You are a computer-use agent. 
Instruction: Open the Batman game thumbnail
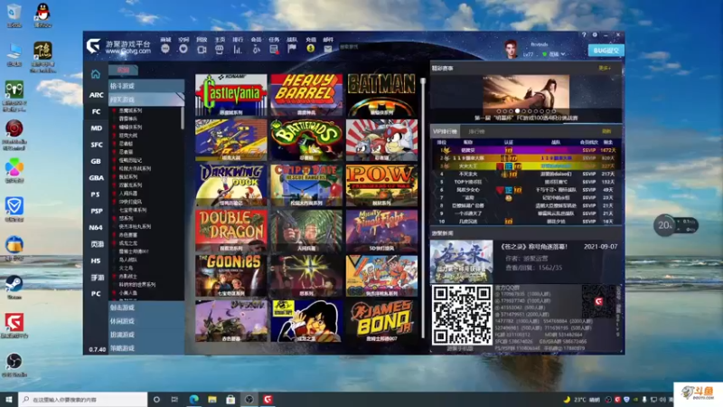381,95
